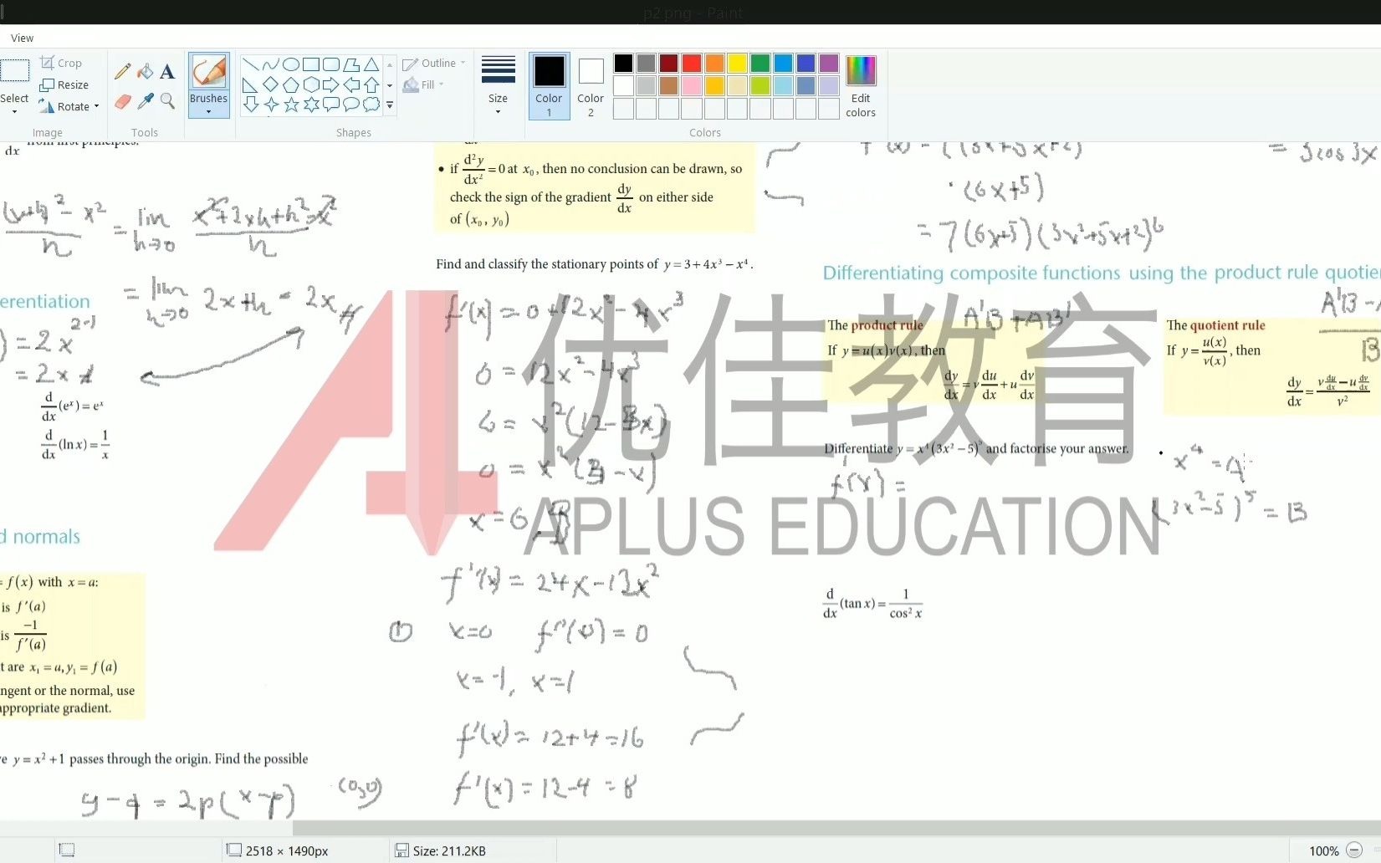Screen dimensions: 1381x863
Task: Move to the previous Shapes gallery row
Action: (390, 64)
